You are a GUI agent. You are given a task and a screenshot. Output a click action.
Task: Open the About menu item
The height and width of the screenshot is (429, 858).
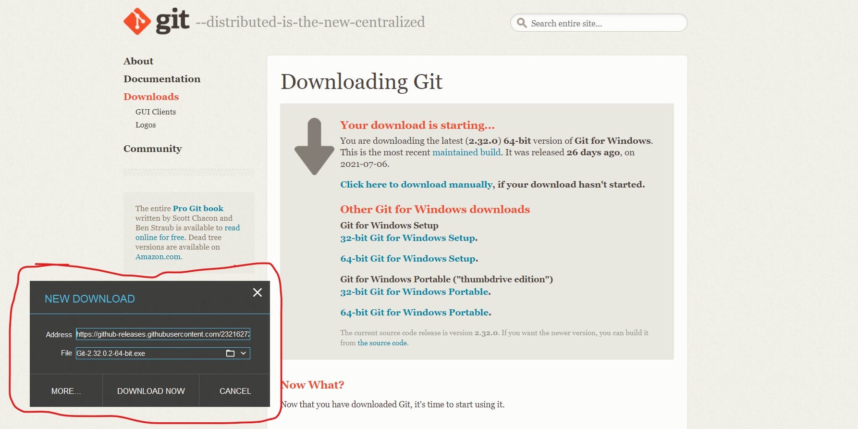[x=138, y=61]
